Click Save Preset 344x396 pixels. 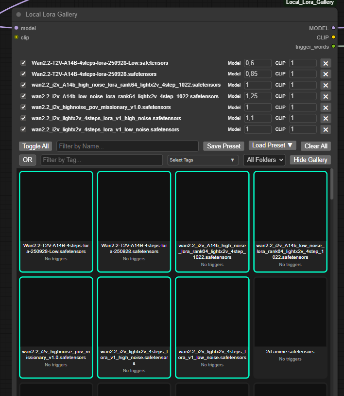pos(224,146)
